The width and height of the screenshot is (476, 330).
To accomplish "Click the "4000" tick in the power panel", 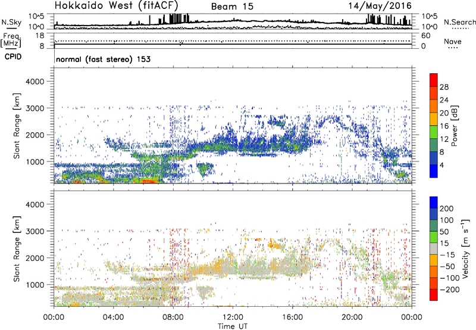I will [x=35, y=82].
